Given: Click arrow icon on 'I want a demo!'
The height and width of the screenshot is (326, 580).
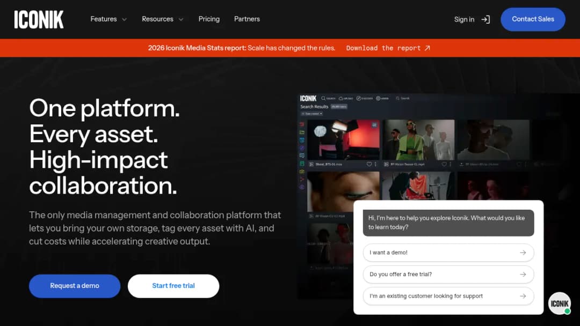Looking at the screenshot, I should 523,253.
